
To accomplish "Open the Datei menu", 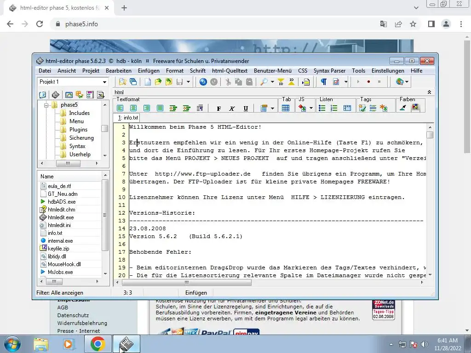I will (45, 71).
